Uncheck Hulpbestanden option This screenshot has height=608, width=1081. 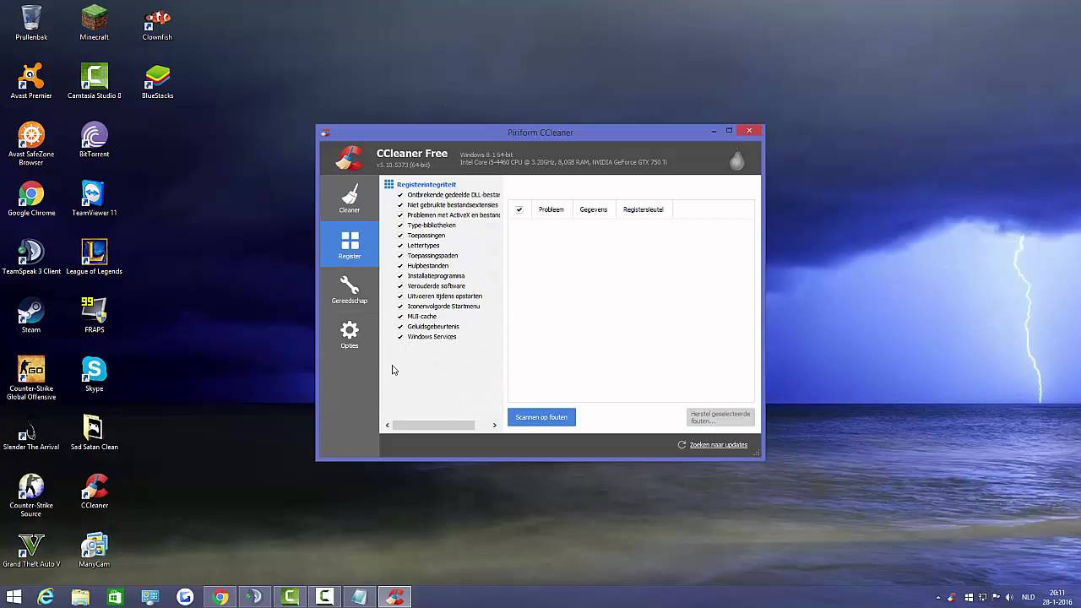tap(400, 266)
